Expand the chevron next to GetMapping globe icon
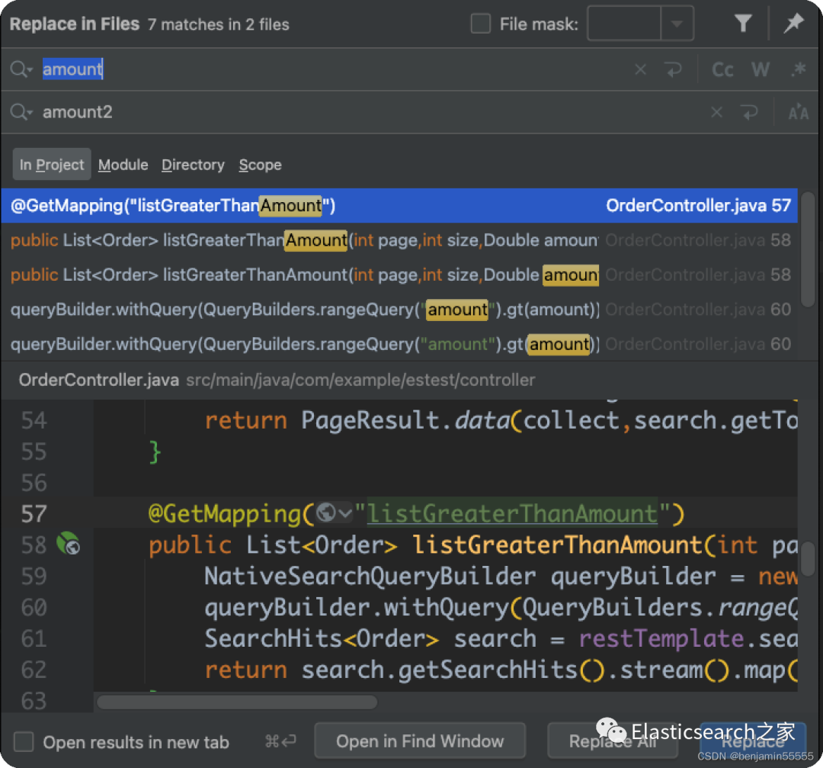 click(345, 513)
